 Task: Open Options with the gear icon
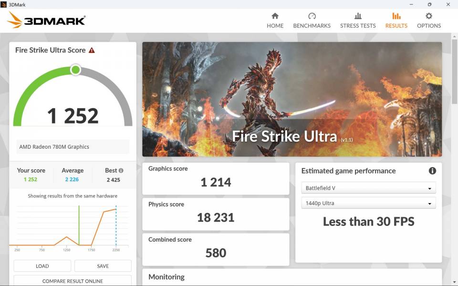click(x=428, y=16)
